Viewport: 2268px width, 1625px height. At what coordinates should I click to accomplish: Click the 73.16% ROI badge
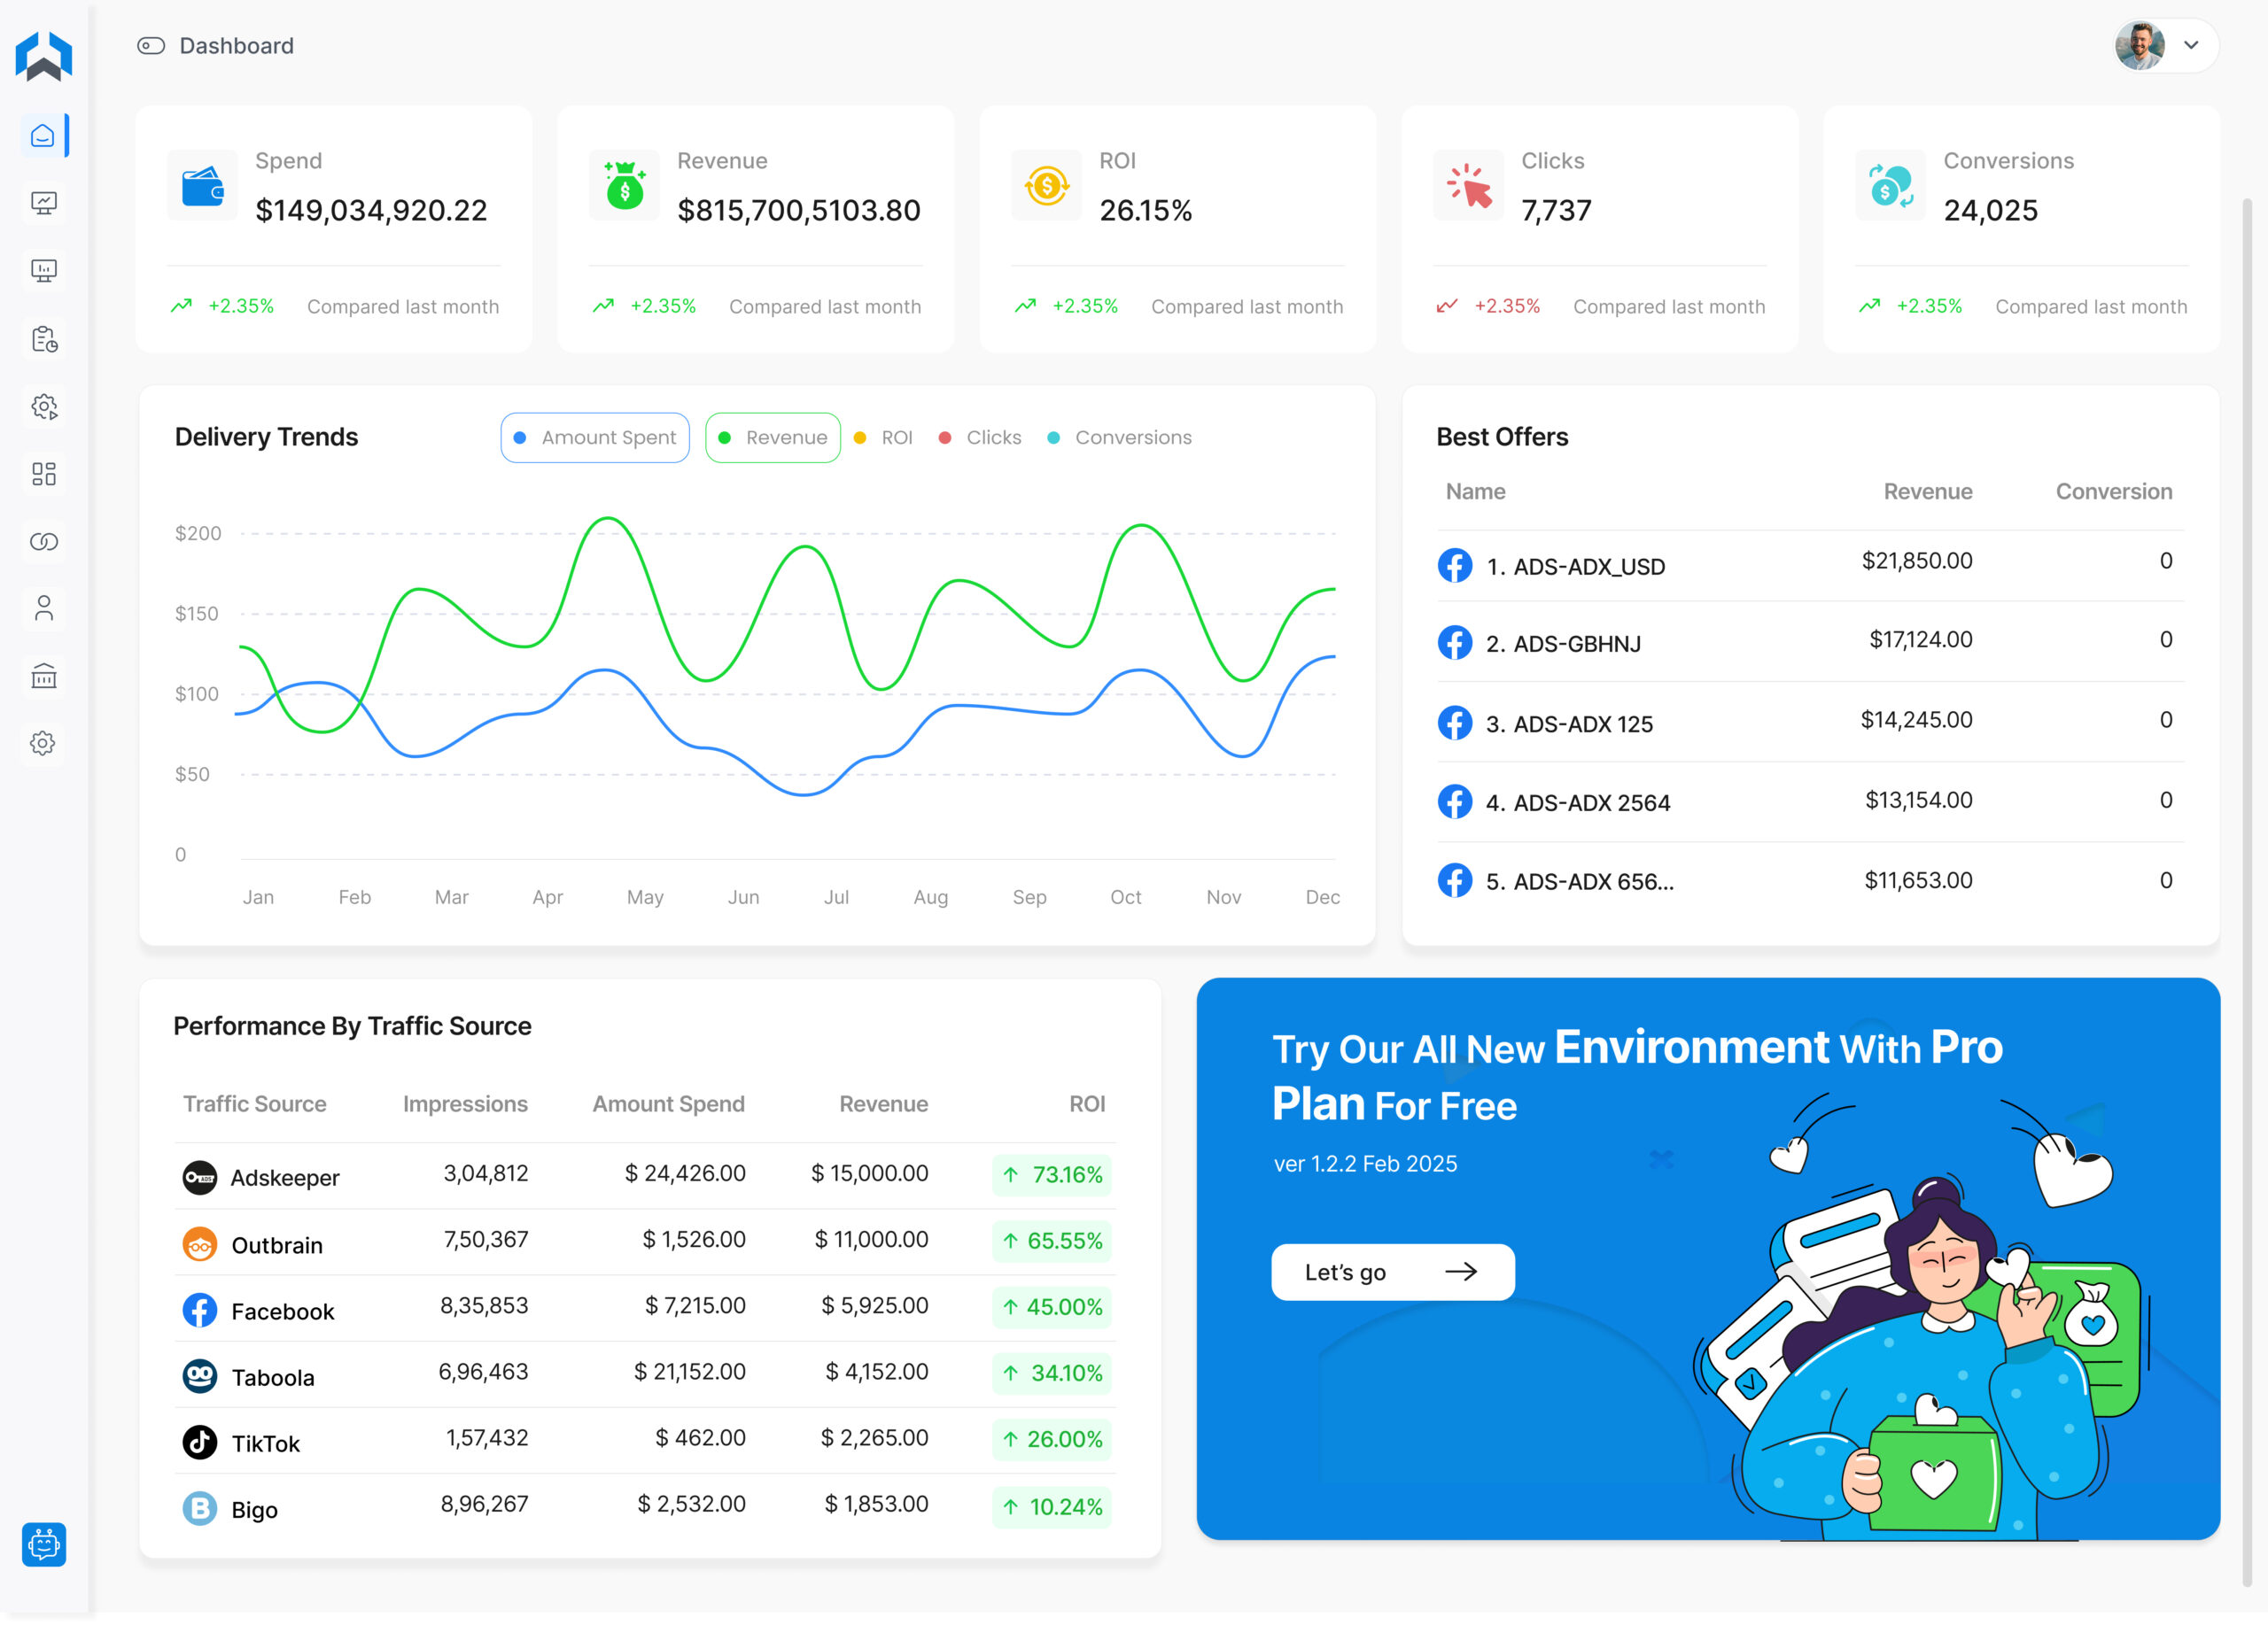(1052, 1175)
